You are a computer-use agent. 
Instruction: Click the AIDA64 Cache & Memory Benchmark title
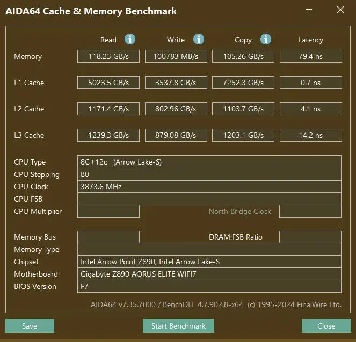coord(91,11)
